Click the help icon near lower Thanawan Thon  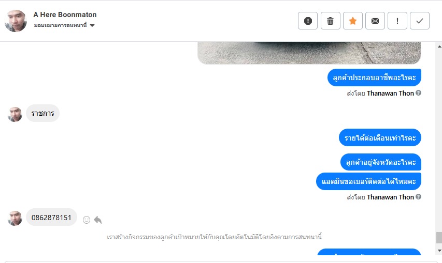click(x=418, y=197)
